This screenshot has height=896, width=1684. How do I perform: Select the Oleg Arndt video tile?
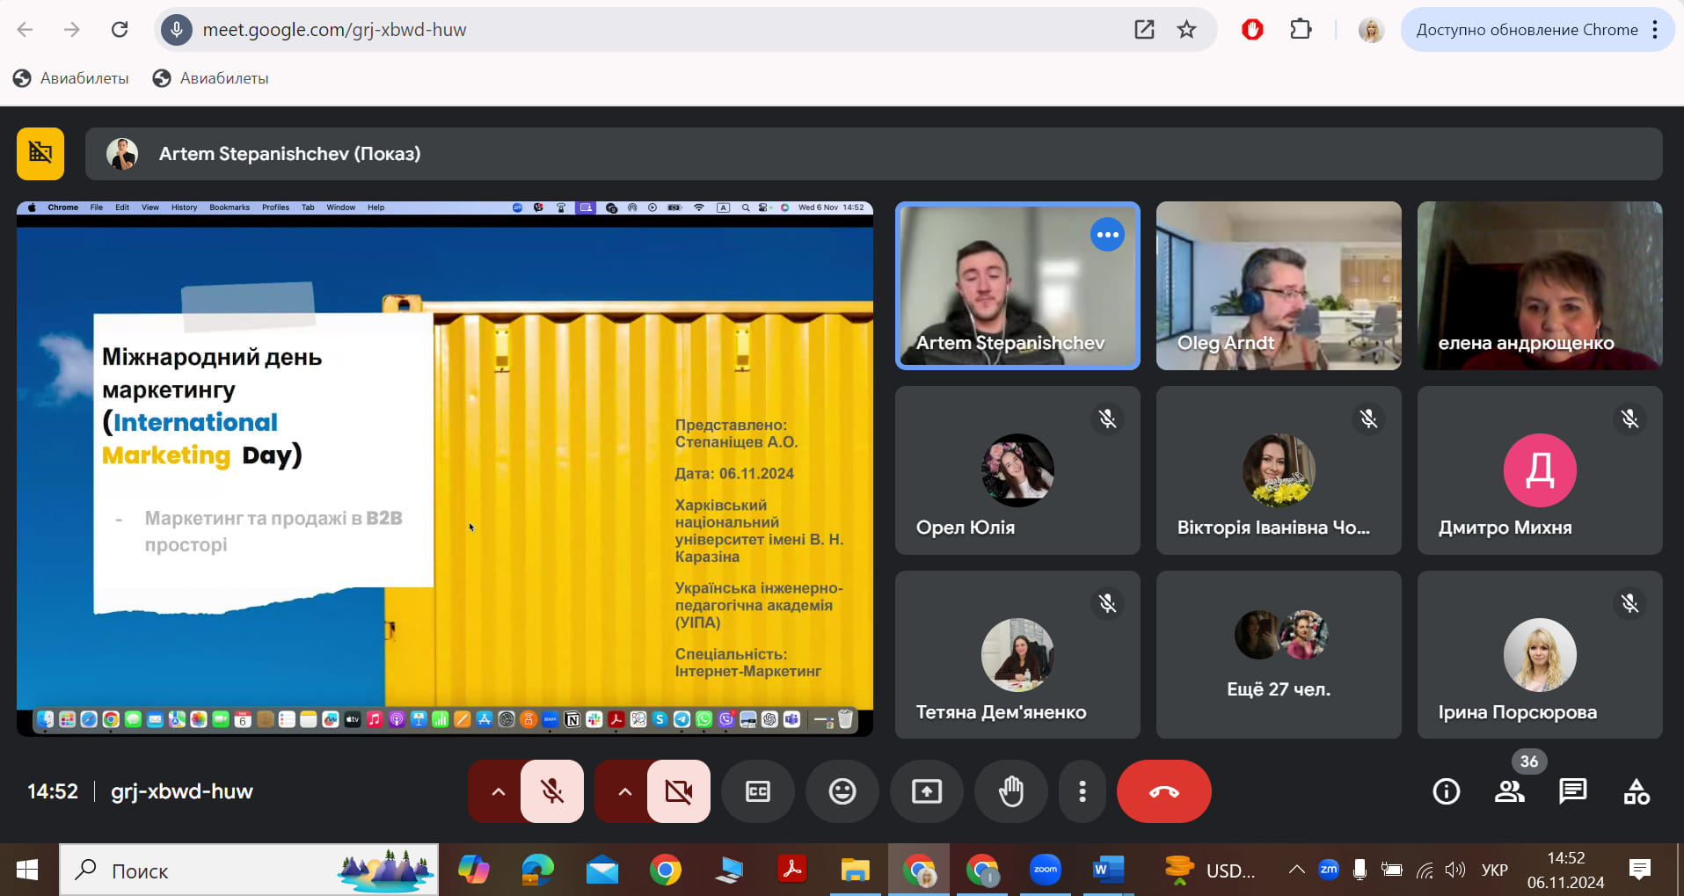[1278, 285]
